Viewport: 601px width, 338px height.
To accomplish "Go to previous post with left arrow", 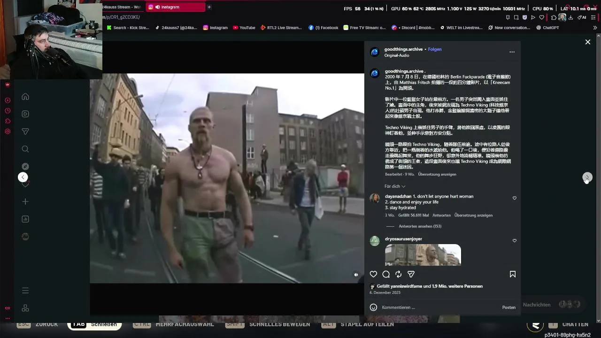I will [x=23, y=177].
